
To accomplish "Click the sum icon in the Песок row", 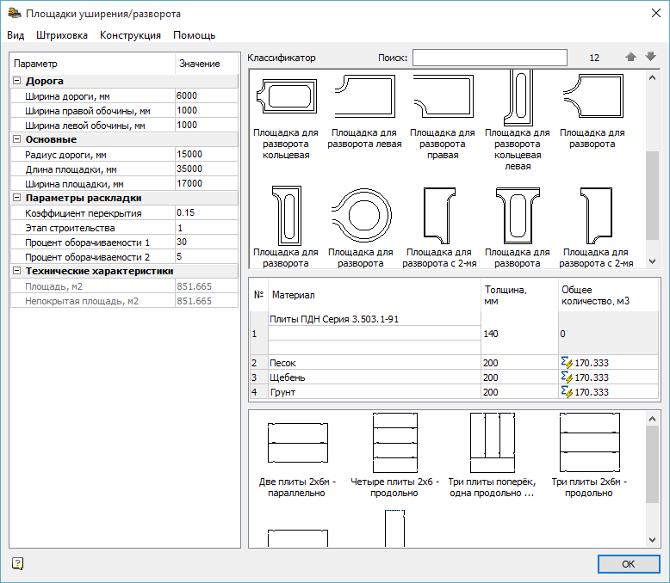I will coord(567,364).
